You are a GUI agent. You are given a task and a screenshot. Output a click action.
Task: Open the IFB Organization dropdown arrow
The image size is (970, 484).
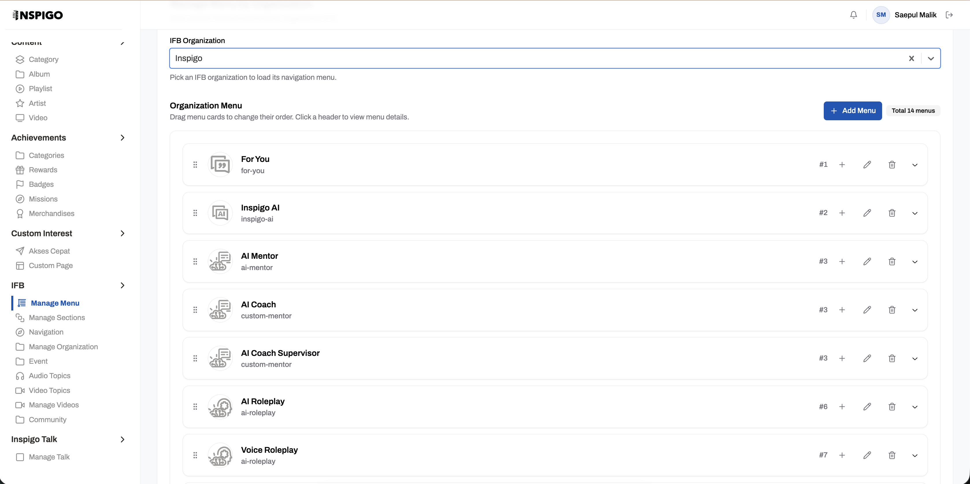(x=931, y=58)
